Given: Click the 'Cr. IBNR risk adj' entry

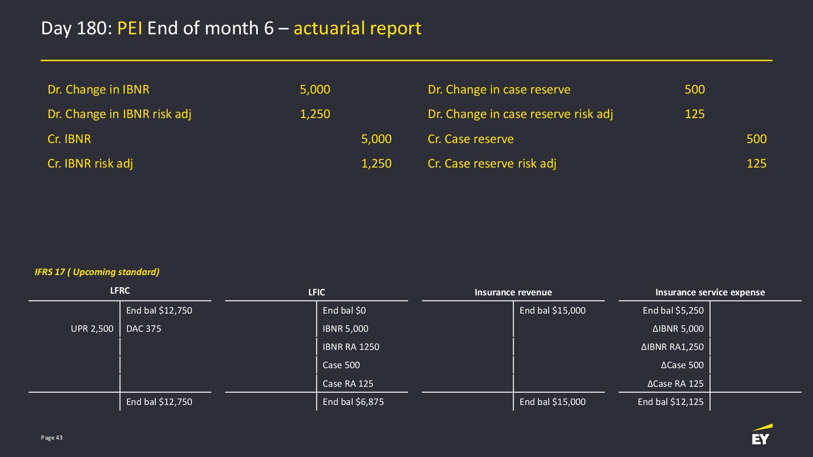Looking at the screenshot, I should 90,163.
